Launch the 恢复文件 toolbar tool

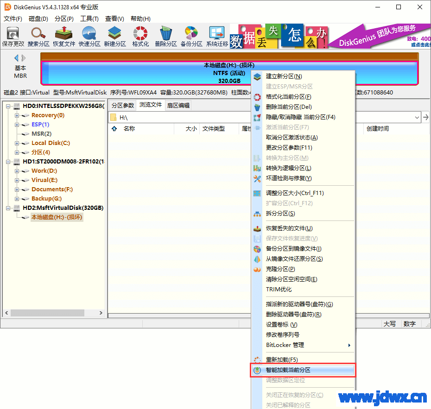pyautogui.click(x=64, y=37)
